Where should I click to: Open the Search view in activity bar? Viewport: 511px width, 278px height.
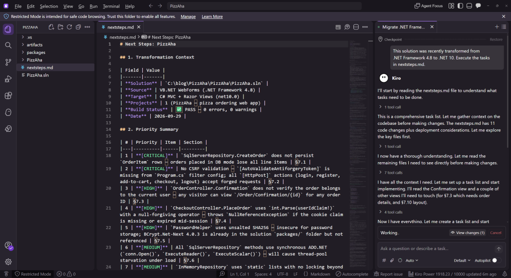click(8, 45)
